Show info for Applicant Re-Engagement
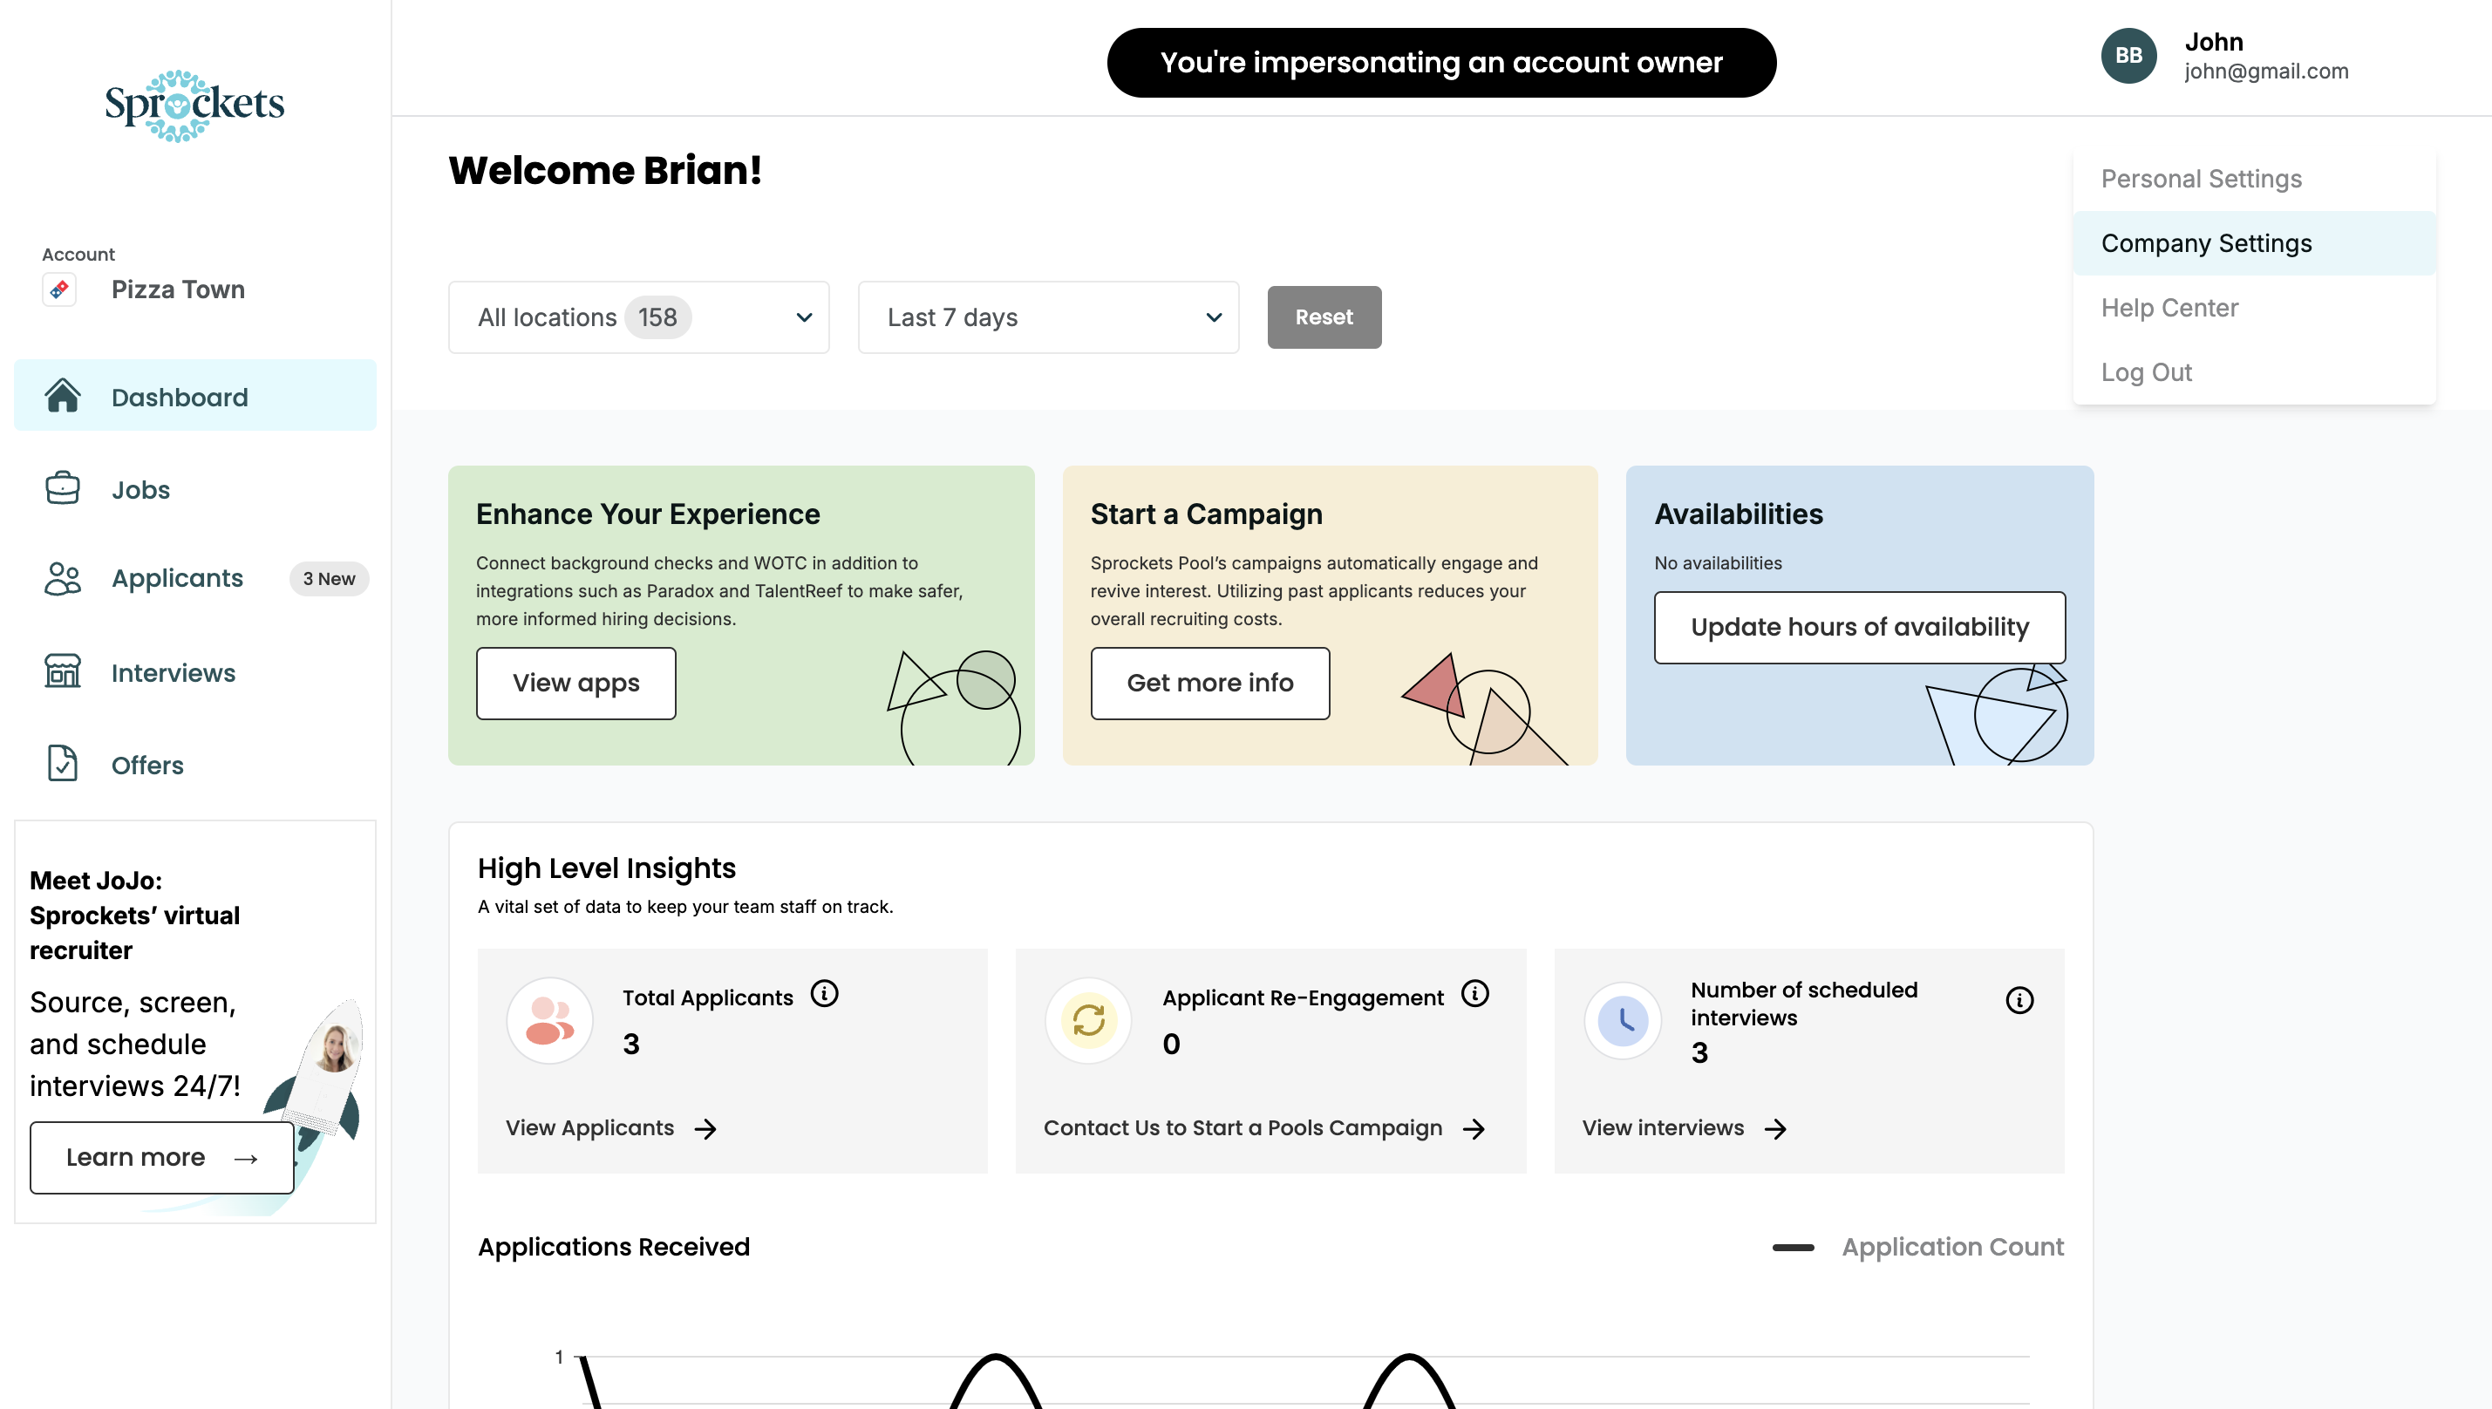Viewport: 2492px width, 1409px height. (x=1474, y=994)
